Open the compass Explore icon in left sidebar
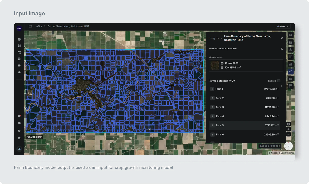Viewport: 309px width, 184px height. tap(19, 39)
